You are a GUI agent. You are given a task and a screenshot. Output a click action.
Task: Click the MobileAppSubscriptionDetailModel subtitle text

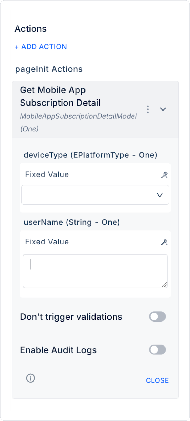point(78,116)
